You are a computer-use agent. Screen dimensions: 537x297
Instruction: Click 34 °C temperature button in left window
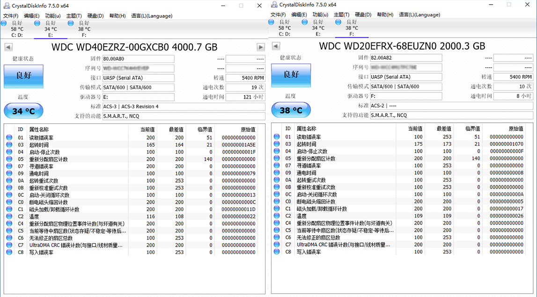click(23, 111)
